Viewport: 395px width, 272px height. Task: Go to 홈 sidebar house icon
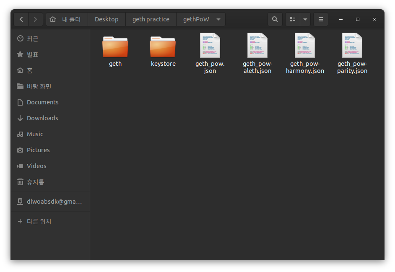pos(20,70)
